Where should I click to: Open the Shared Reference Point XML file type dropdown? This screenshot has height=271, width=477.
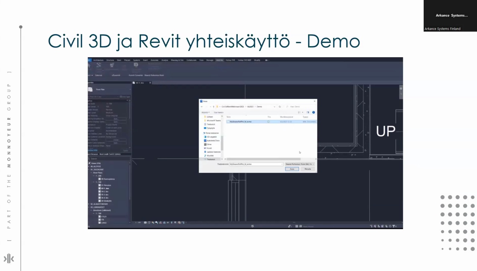(x=300, y=164)
